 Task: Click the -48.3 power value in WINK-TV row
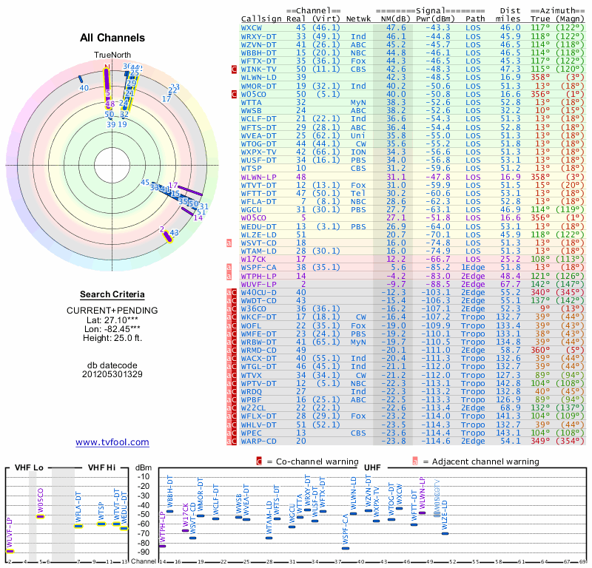tap(438, 70)
